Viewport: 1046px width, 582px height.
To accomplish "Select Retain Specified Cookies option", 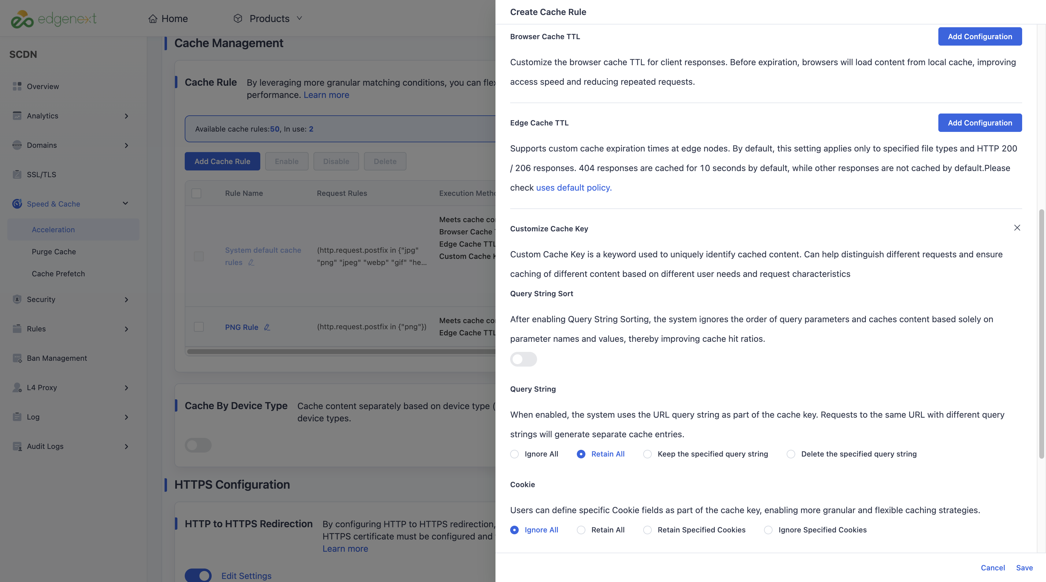I will pos(647,530).
